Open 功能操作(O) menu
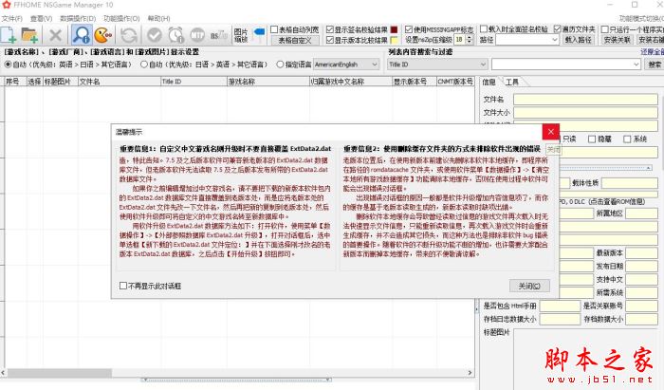The image size is (664, 390). [121, 19]
